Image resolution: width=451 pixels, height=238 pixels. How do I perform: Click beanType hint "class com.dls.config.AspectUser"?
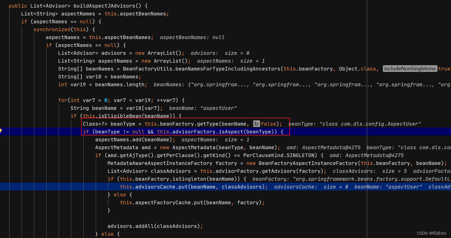click(355, 124)
